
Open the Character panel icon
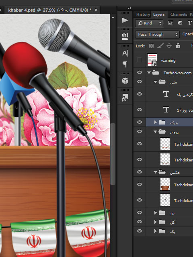(x=125, y=53)
